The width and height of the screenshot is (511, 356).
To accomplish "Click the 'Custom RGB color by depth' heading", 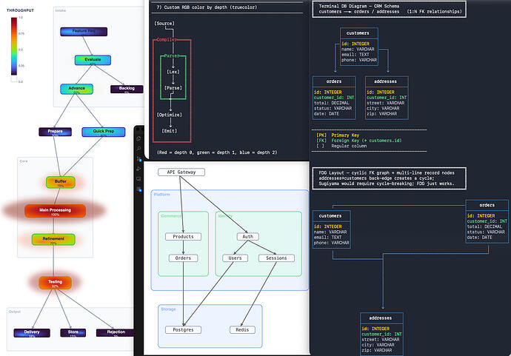I will pos(207,7).
